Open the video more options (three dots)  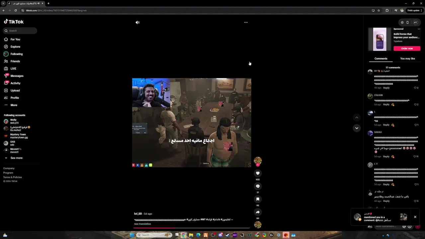coord(246,22)
